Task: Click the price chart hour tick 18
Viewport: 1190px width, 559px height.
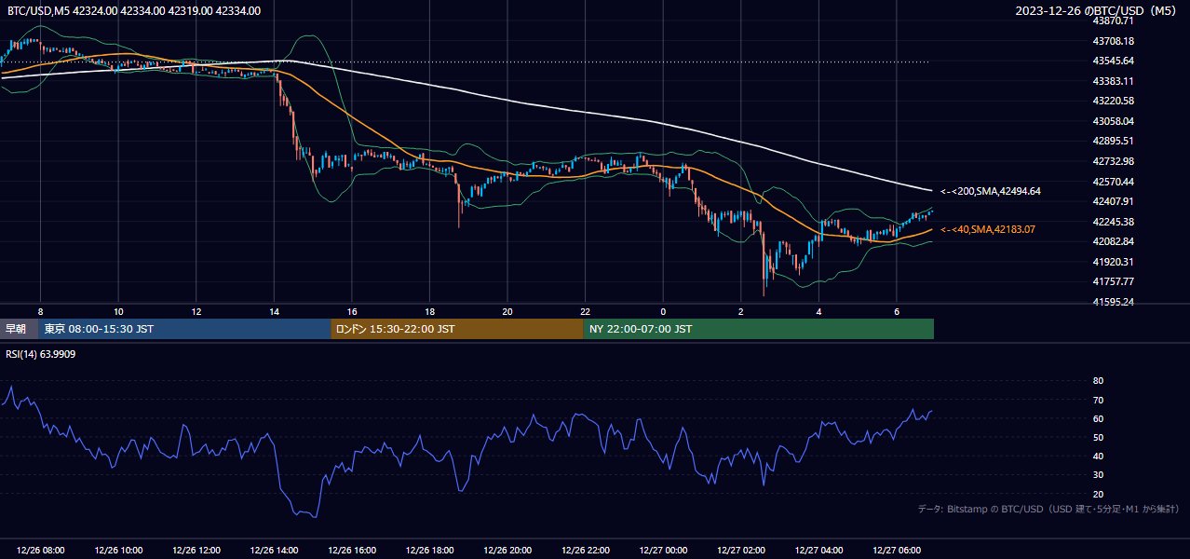Action: (x=430, y=311)
